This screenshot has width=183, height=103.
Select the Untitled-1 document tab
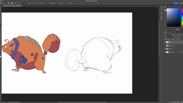coord(12,6)
